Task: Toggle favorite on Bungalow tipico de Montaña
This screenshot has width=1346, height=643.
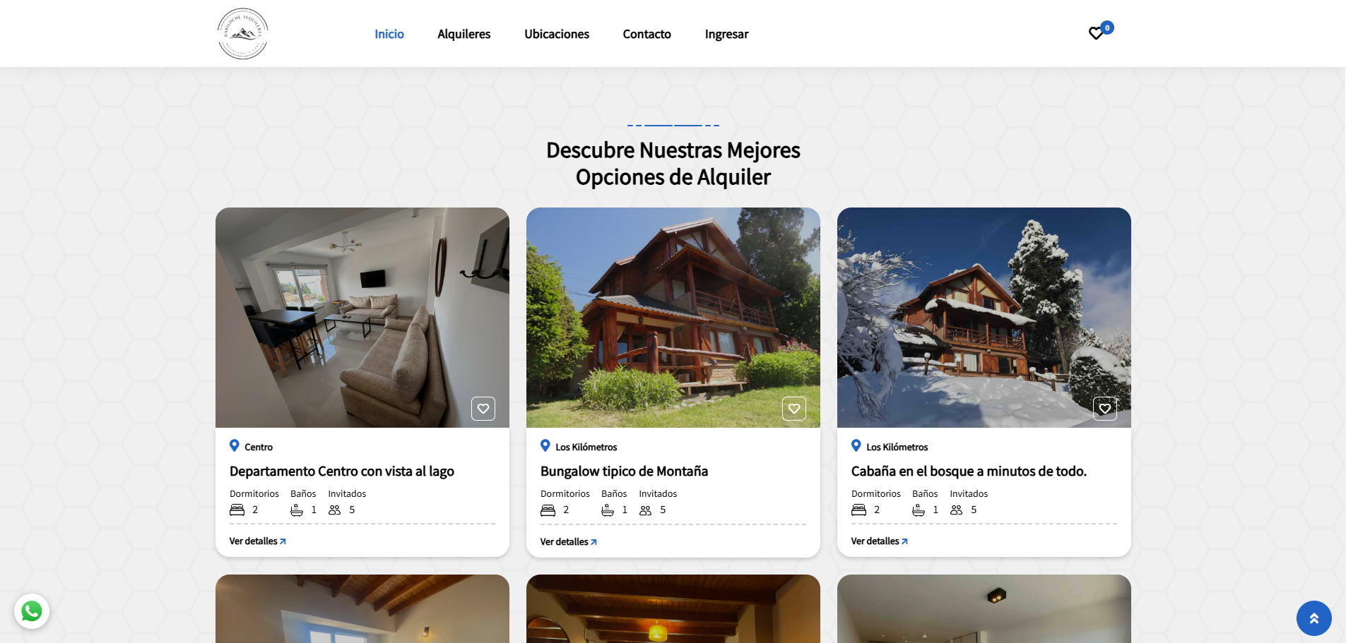Action: click(x=794, y=409)
